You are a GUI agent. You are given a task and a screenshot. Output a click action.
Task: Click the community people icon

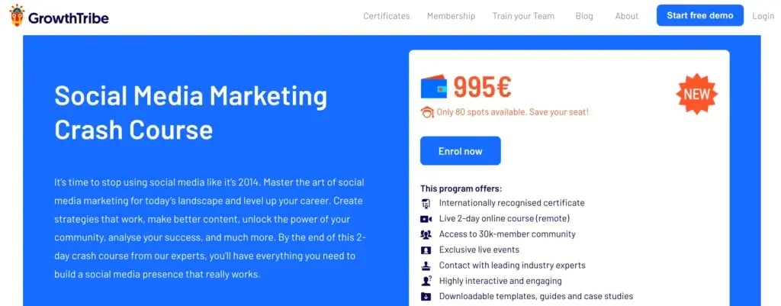426,234
